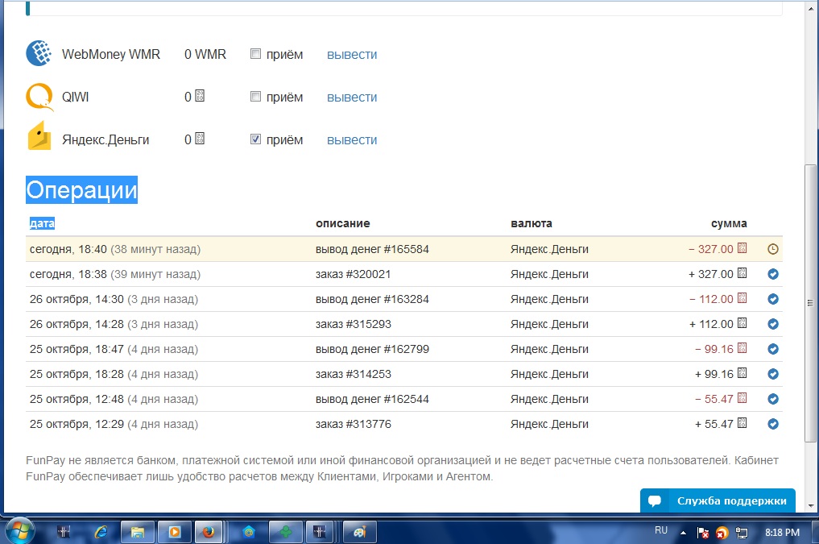Uncheck the Яндекс.Деньги приём checkbox
The image size is (819, 544).
tap(255, 139)
